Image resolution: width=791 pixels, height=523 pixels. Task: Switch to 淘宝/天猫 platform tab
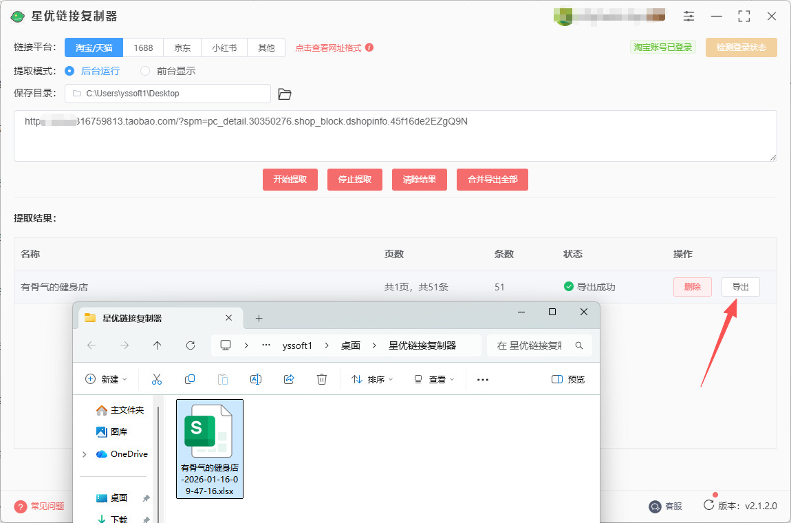click(94, 47)
